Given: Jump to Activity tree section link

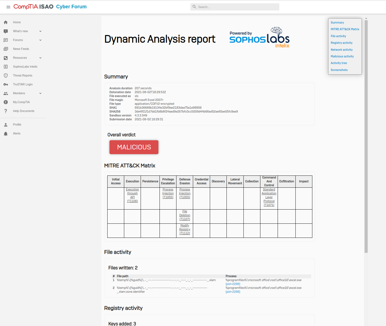Looking at the screenshot, I should coord(339,63).
